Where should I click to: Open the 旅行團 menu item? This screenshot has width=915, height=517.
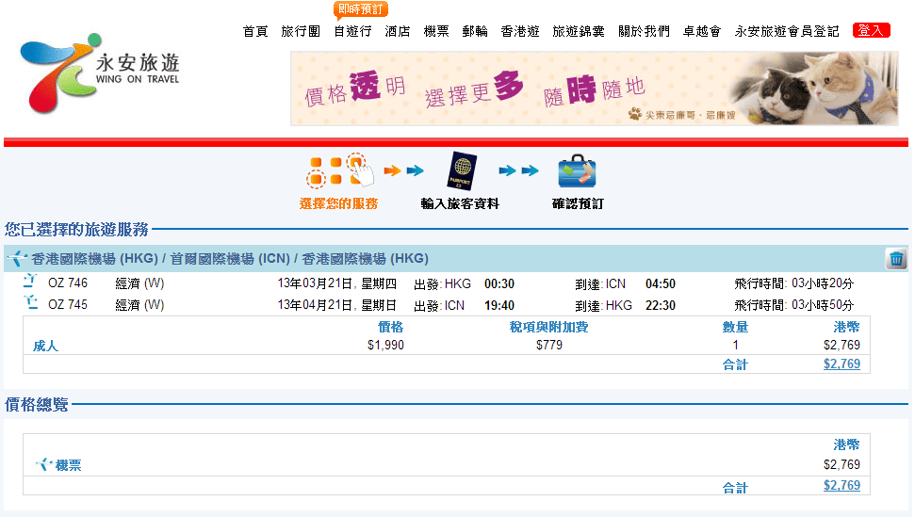click(301, 31)
